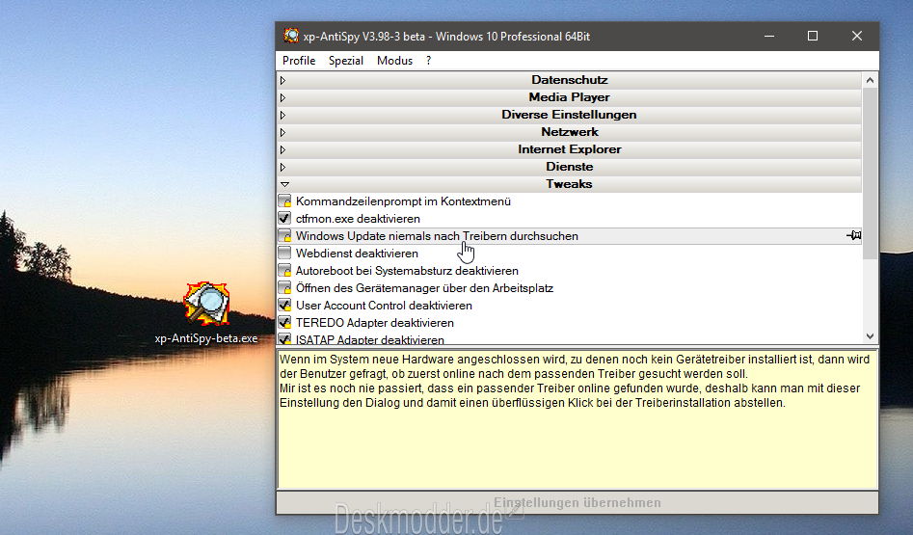This screenshot has height=535, width=913.
Task: Close the xp-AntiSpy window
Action: pyautogui.click(x=857, y=36)
